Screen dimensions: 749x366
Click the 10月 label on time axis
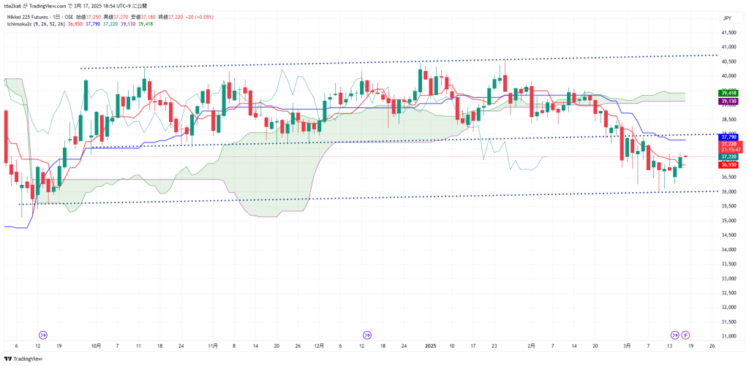pos(96,345)
